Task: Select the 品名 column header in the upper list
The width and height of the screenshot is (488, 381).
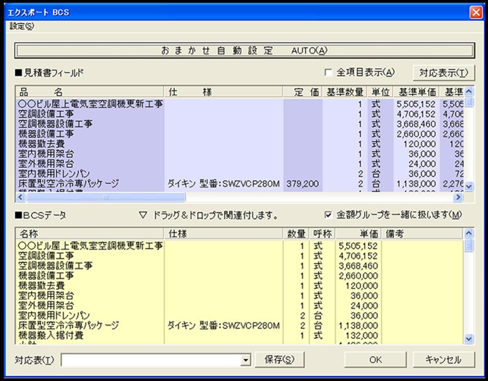Action: click(x=90, y=92)
